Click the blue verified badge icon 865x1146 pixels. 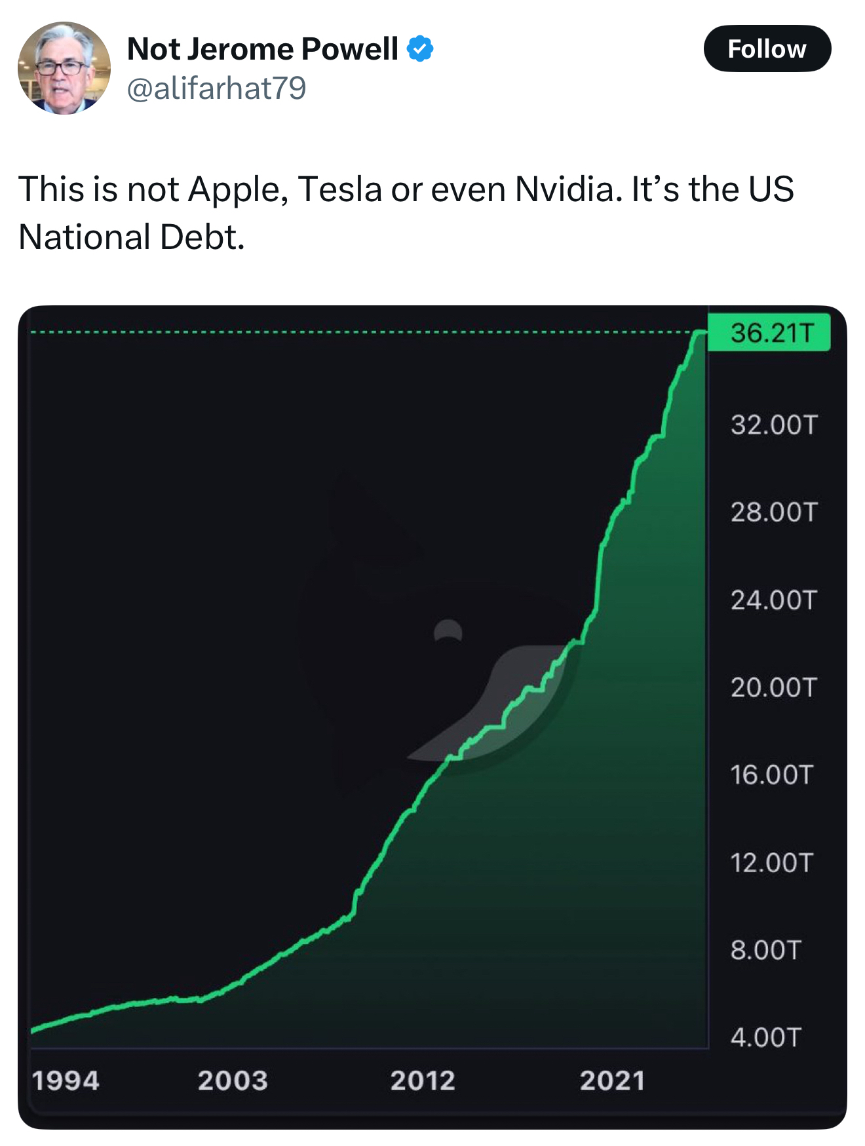pos(420,49)
